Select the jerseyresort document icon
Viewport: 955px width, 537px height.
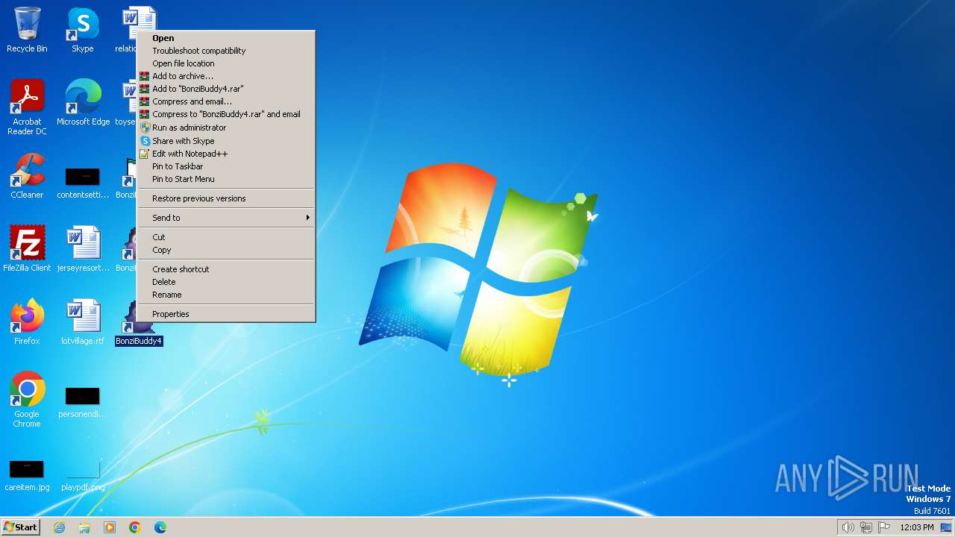(x=83, y=249)
